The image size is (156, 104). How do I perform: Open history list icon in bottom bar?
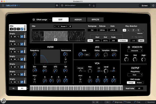[x=97, y=102]
